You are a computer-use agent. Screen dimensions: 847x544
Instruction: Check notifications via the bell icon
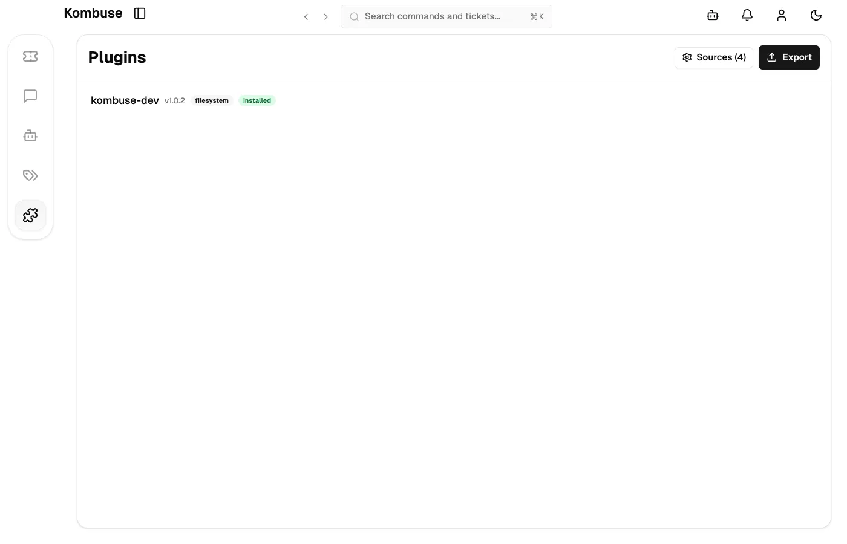click(747, 15)
